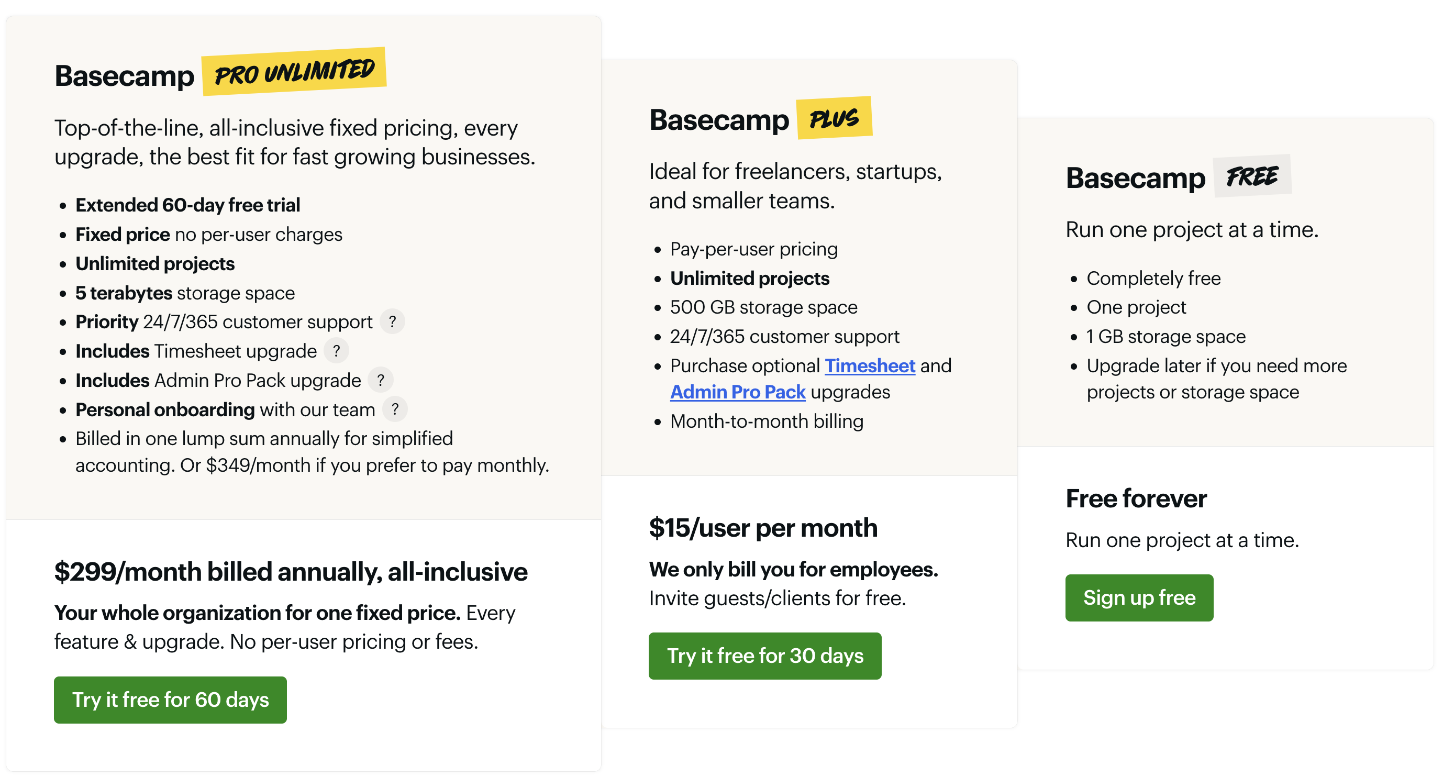Click the Extended 60-day free trial bullet
1443x777 pixels.
tap(187, 205)
